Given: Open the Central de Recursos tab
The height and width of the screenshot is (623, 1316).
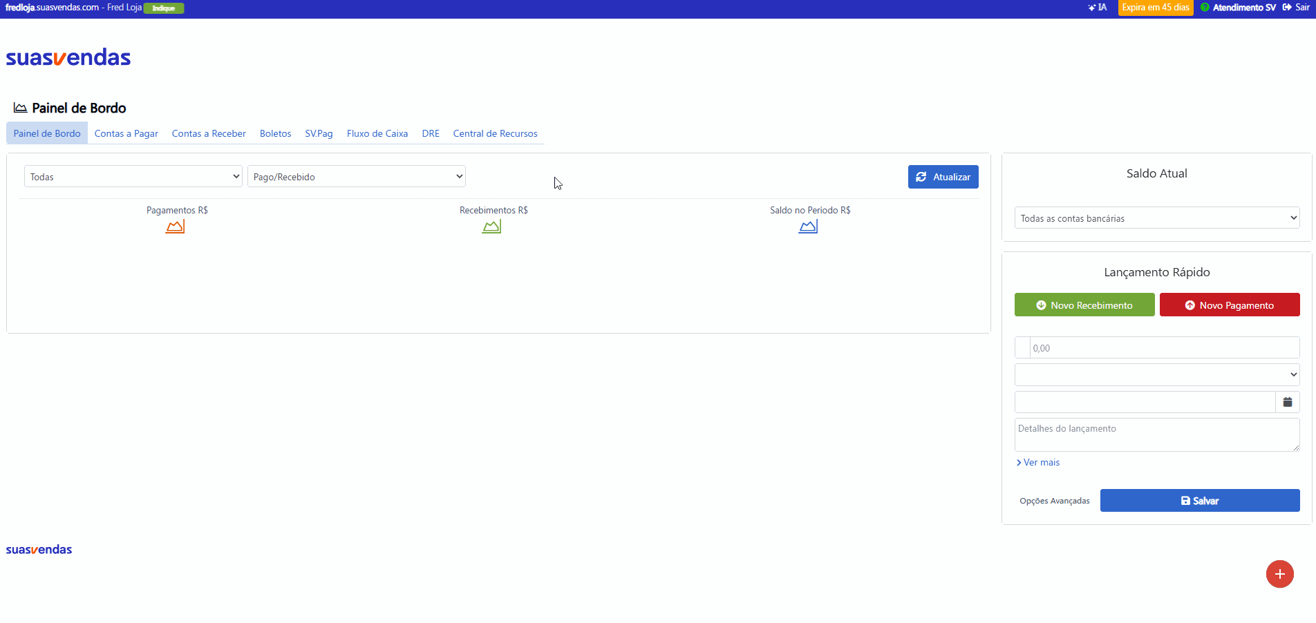Looking at the screenshot, I should [x=496, y=133].
